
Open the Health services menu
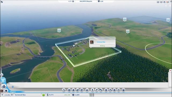point(114,90)
